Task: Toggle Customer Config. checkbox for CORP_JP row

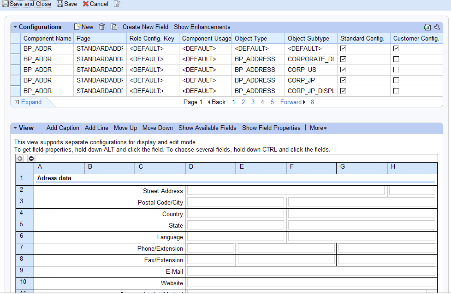Action: (x=396, y=80)
